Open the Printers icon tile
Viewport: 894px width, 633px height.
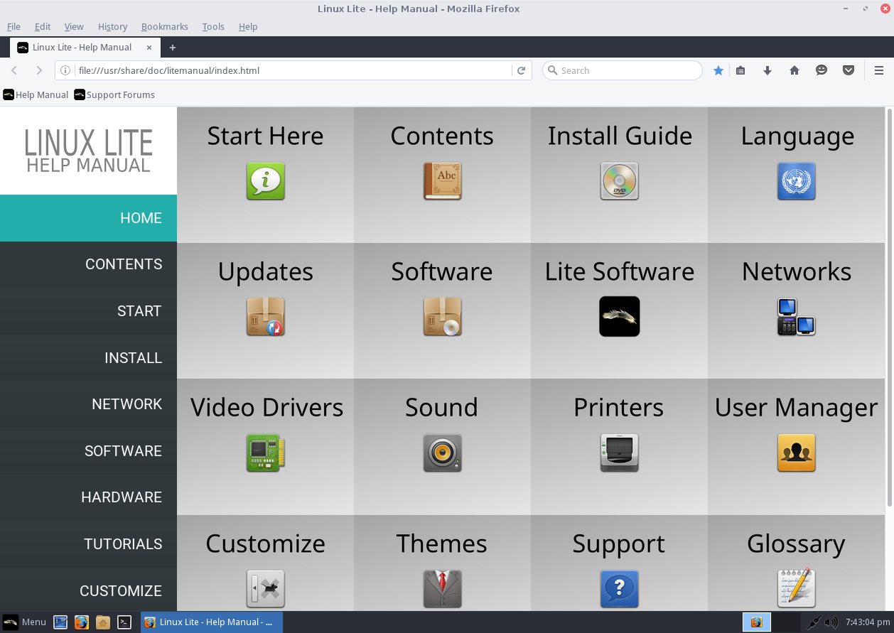[x=619, y=453]
